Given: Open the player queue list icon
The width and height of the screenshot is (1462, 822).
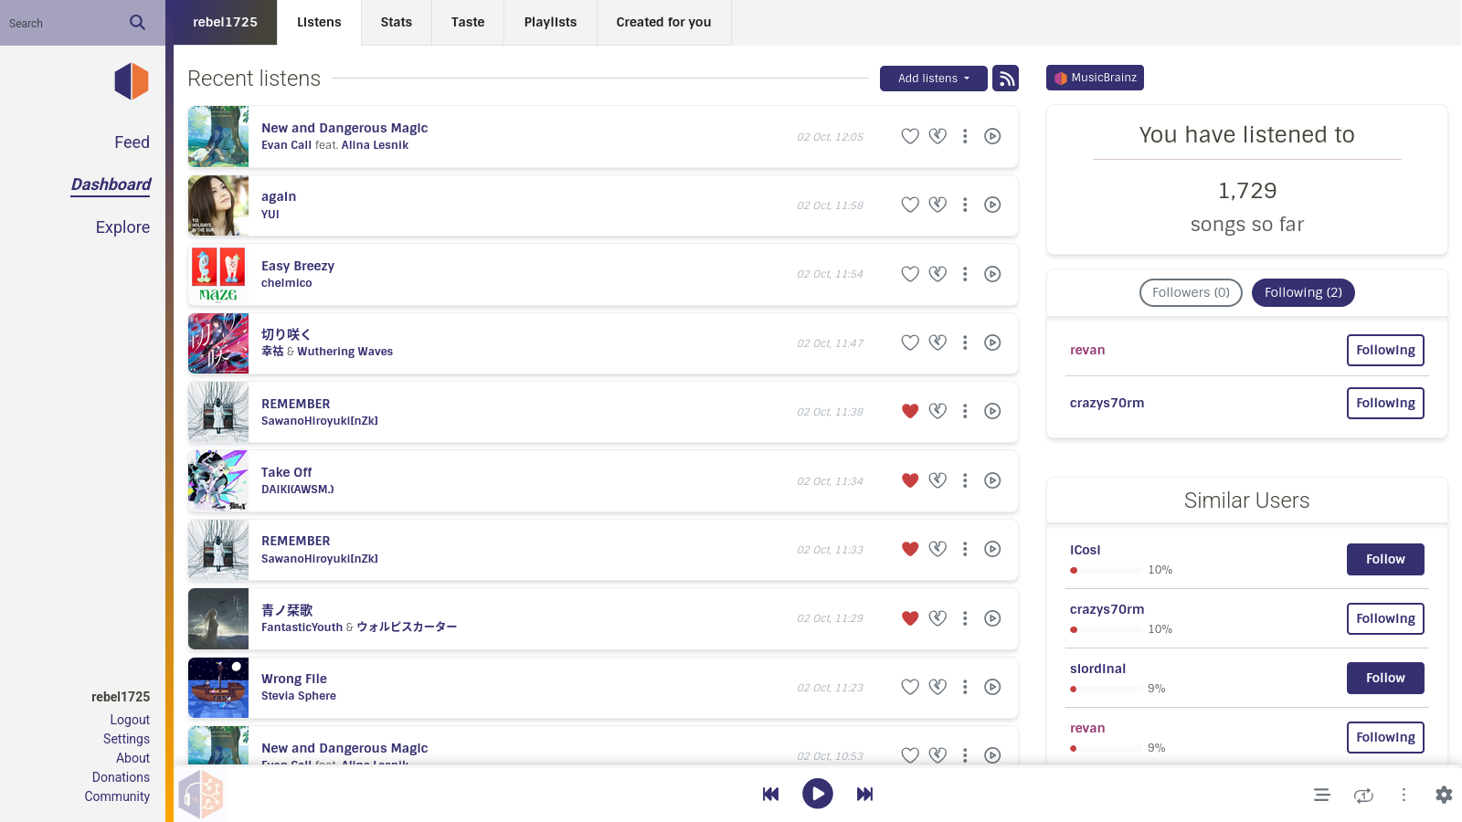Looking at the screenshot, I should click(x=1321, y=795).
